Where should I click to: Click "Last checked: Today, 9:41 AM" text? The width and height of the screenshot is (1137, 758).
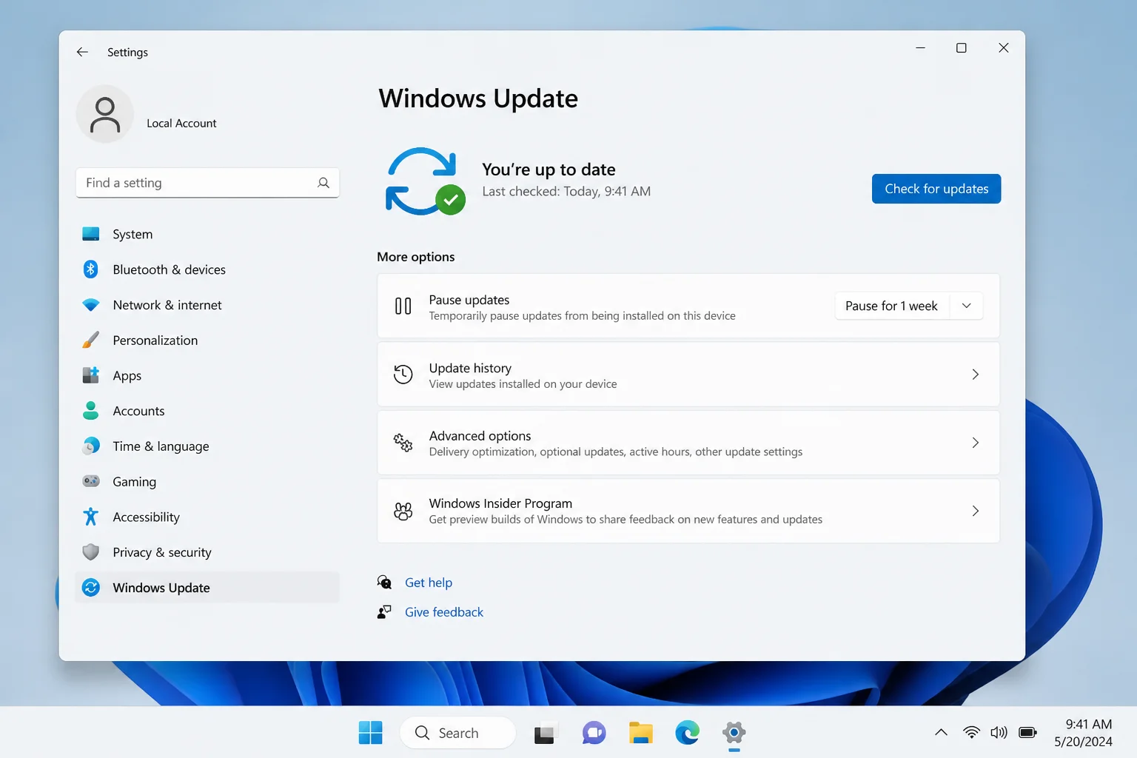[566, 191]
